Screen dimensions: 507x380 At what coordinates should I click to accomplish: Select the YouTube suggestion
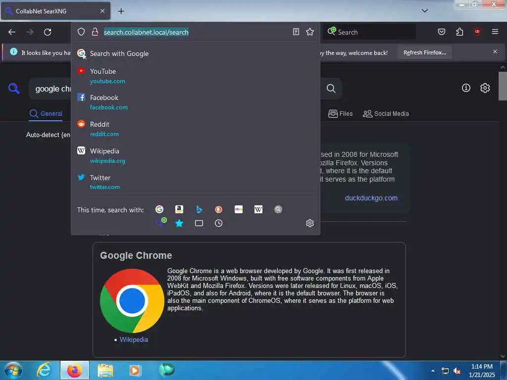[x=195, y=76]
